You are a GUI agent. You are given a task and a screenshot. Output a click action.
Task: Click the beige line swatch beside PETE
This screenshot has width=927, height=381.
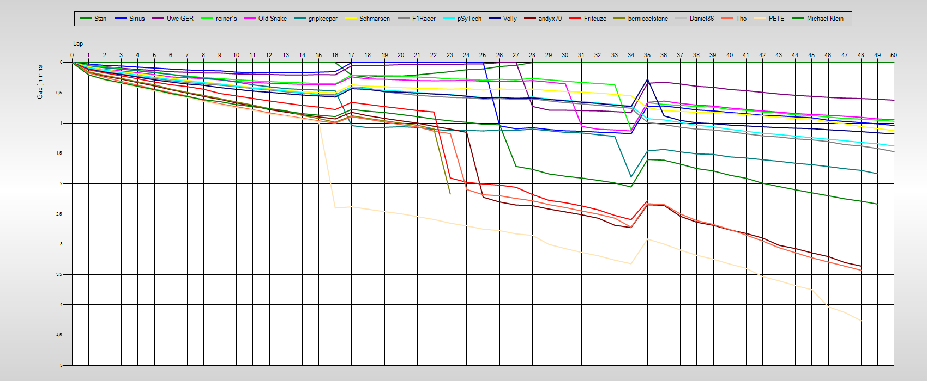click(x=760, y=19)
